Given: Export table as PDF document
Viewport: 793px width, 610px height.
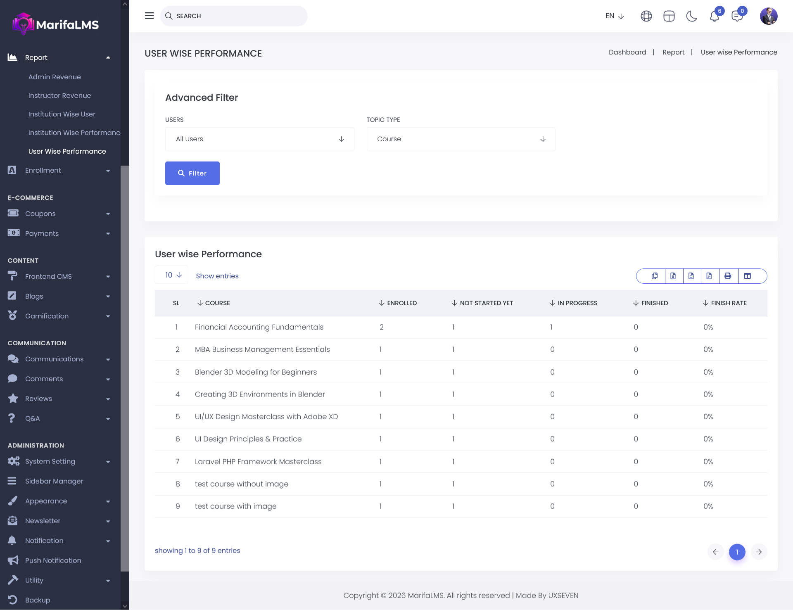Looking at the screenshot, I should tap(709, 276).
